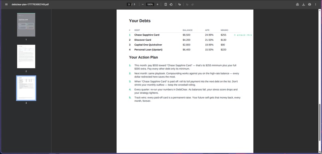Click the 100% zoom level field
The image size is (322, 154).
(x=150, y=4)
